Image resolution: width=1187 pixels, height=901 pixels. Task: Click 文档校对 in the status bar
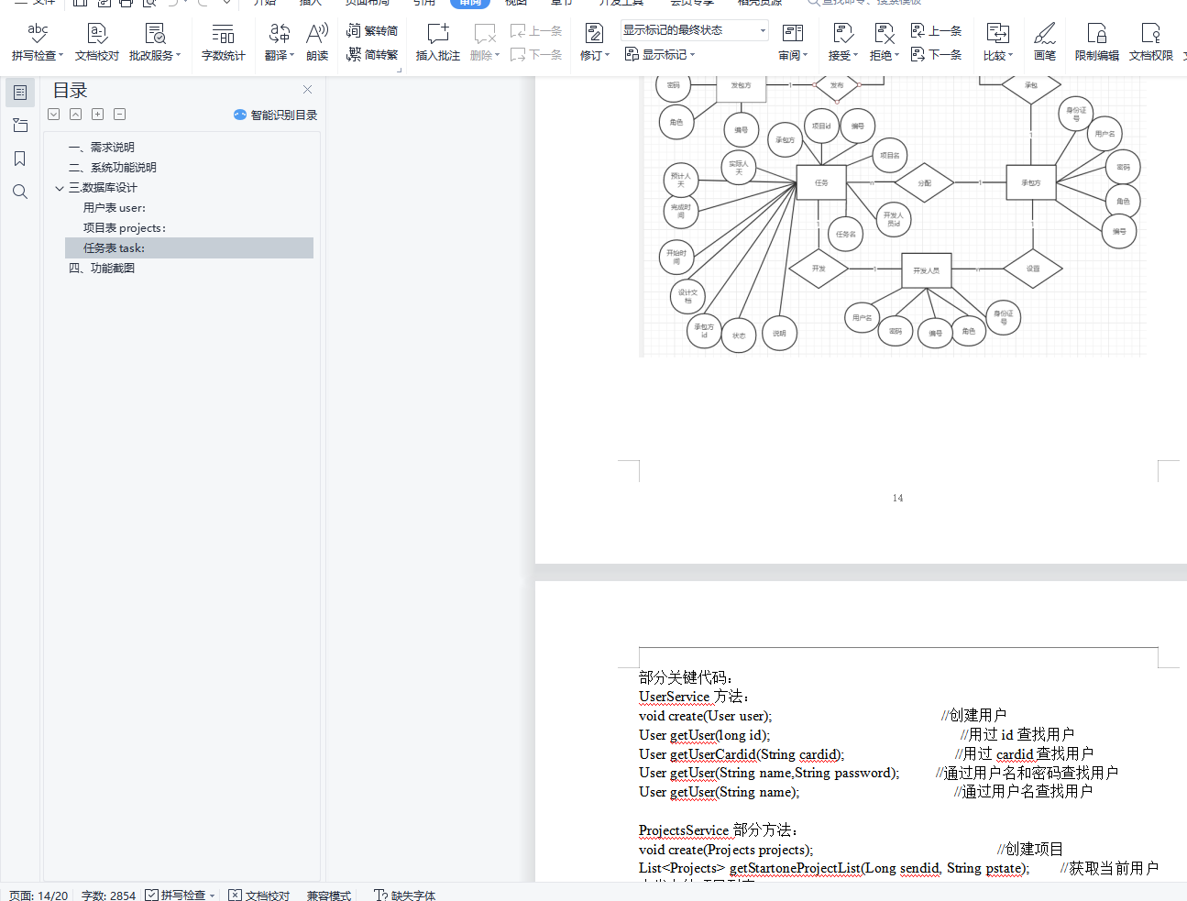[258, 895]
